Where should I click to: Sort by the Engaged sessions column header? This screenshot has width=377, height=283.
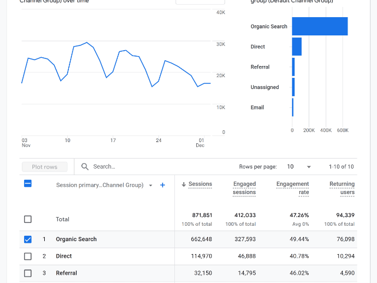244,188
